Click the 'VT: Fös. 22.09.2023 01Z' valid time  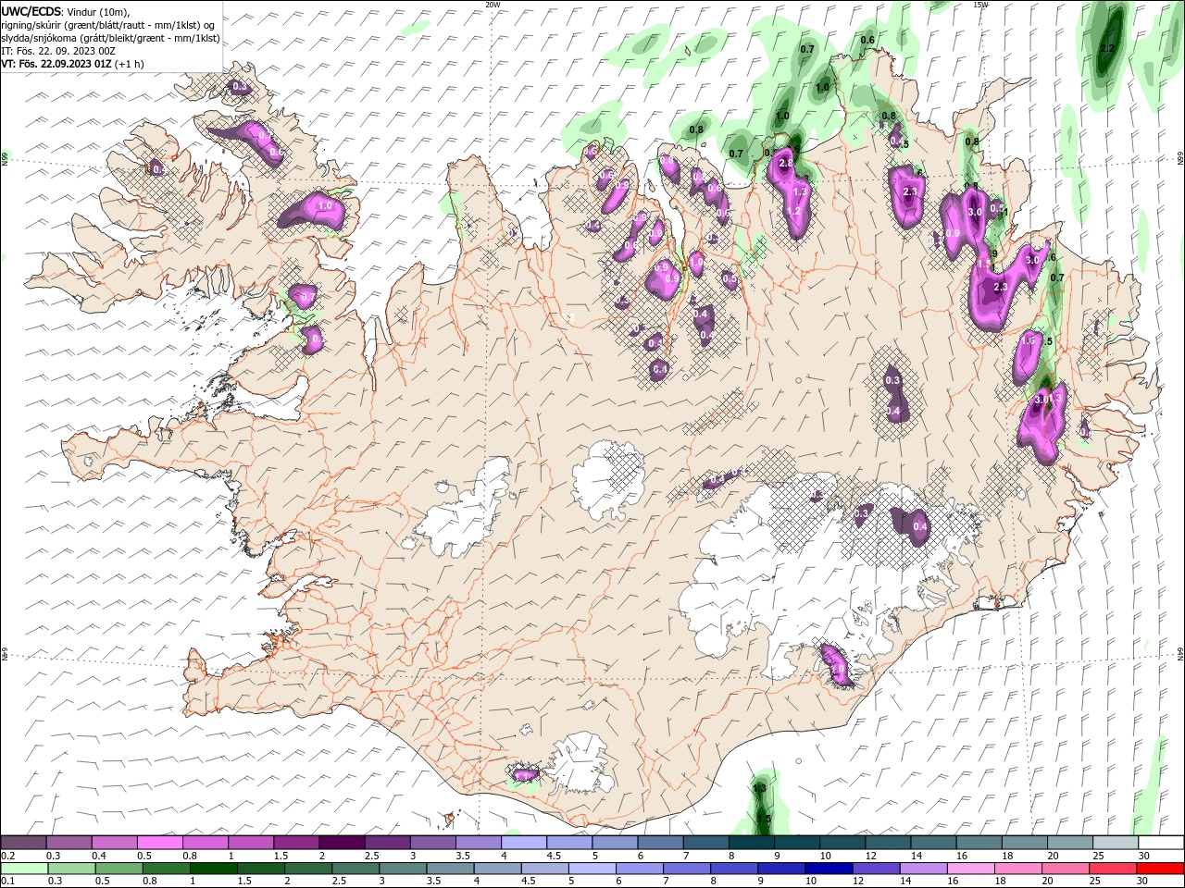pyautogui.click(x=56, y=64)
